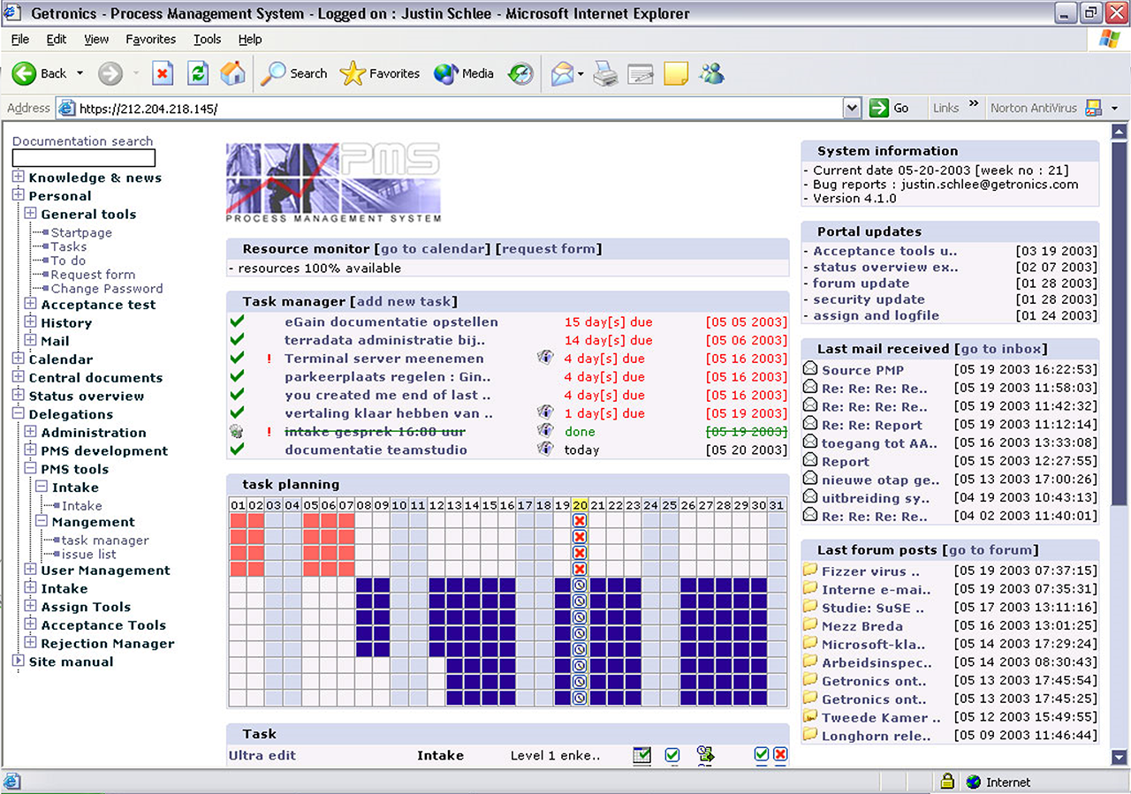This screenshot has width=1131, height=794.
Task: Click the calendar icon in Ultra edit task row
Action: (641, 755)
